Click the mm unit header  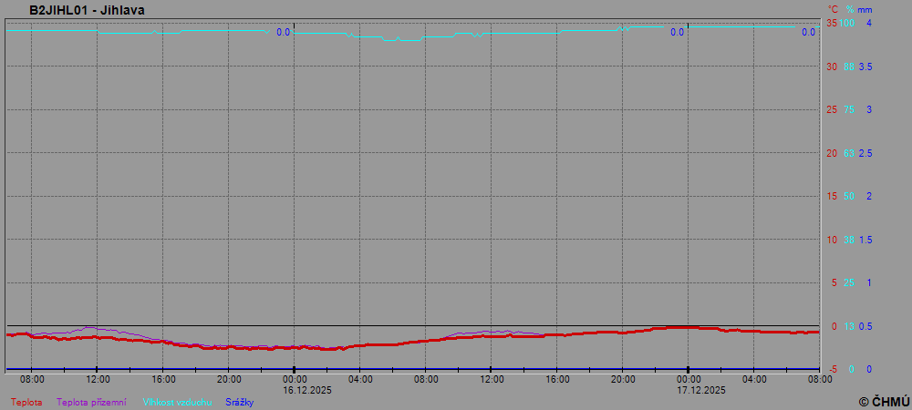865,10
